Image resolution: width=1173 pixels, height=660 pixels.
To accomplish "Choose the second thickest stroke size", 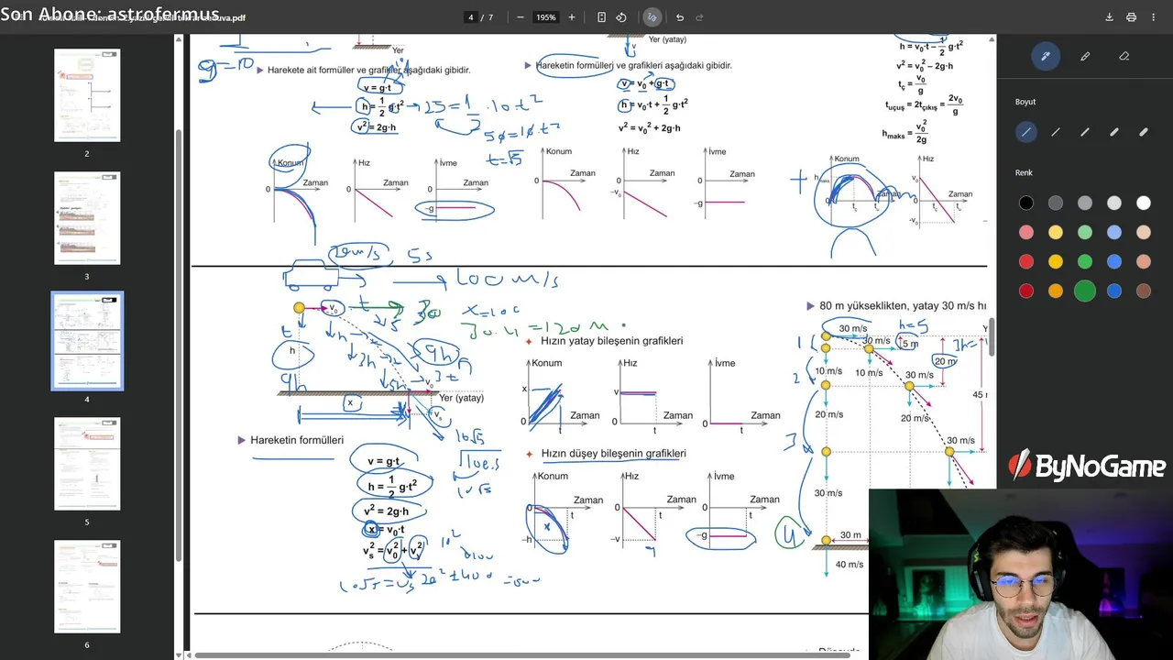I will 1114,132.
